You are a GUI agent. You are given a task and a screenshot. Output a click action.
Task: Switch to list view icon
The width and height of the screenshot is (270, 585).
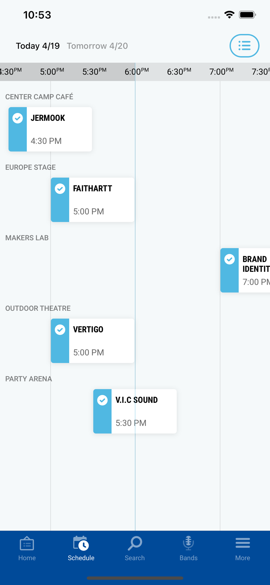244,46
